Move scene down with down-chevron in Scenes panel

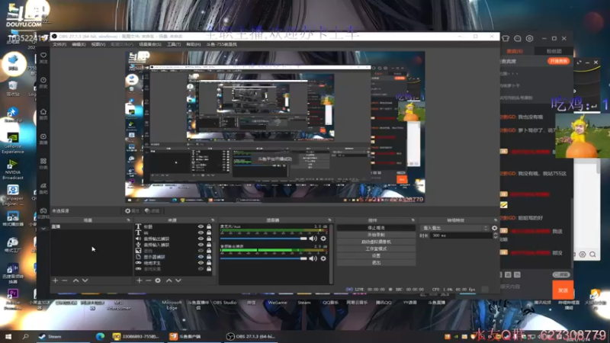(85, 280)
